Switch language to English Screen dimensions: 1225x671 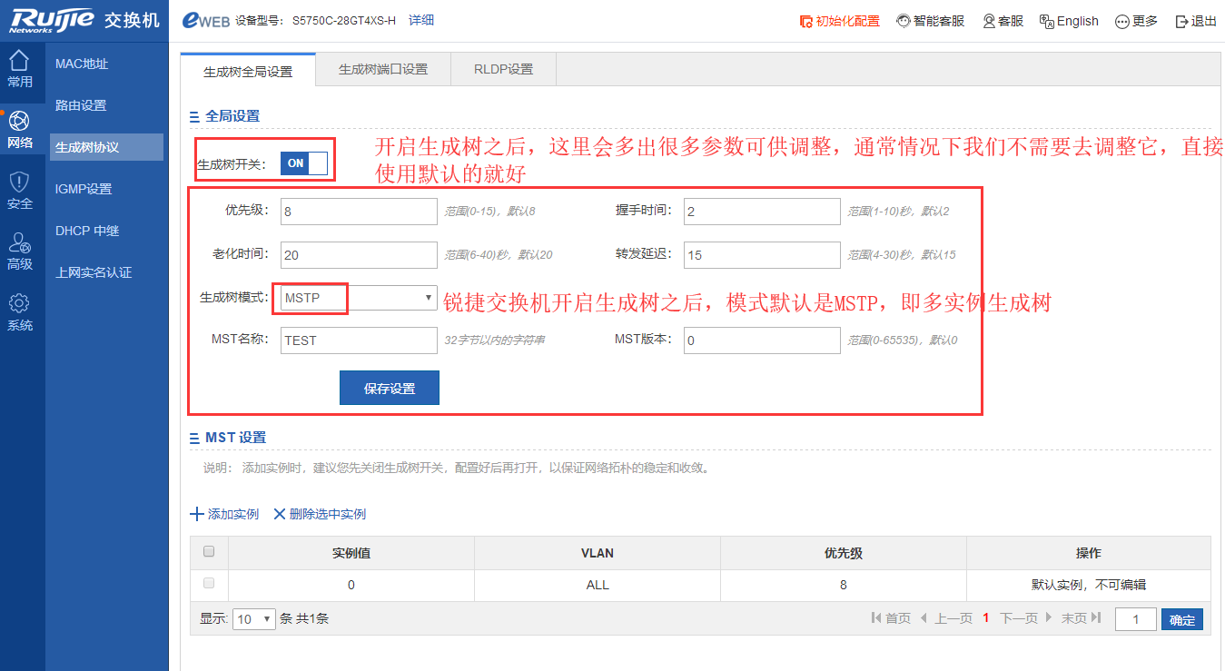1069,21
